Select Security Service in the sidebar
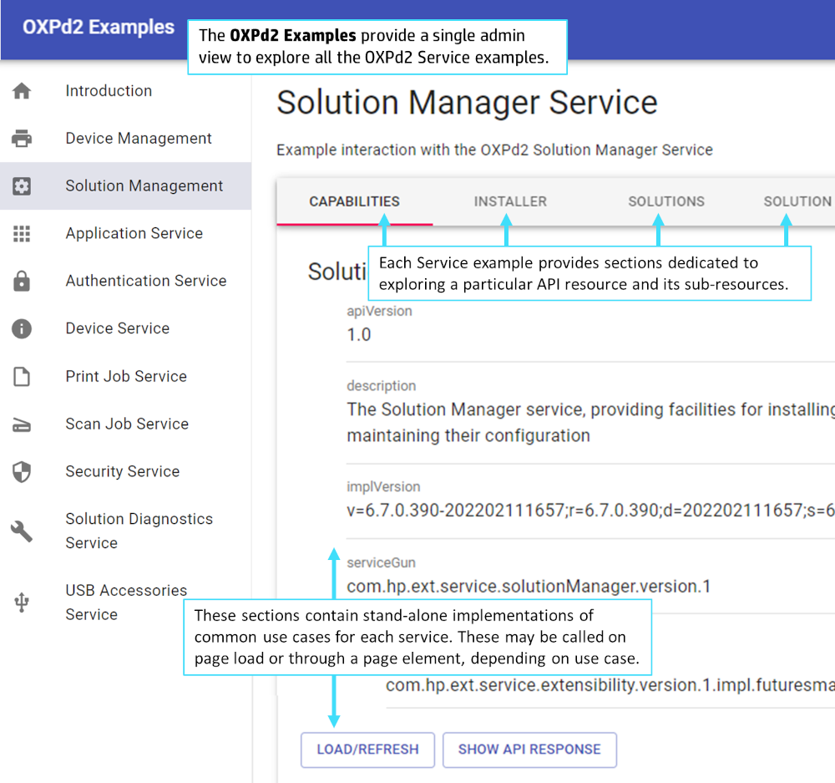 pyautogui.click(x=123, y=470)
